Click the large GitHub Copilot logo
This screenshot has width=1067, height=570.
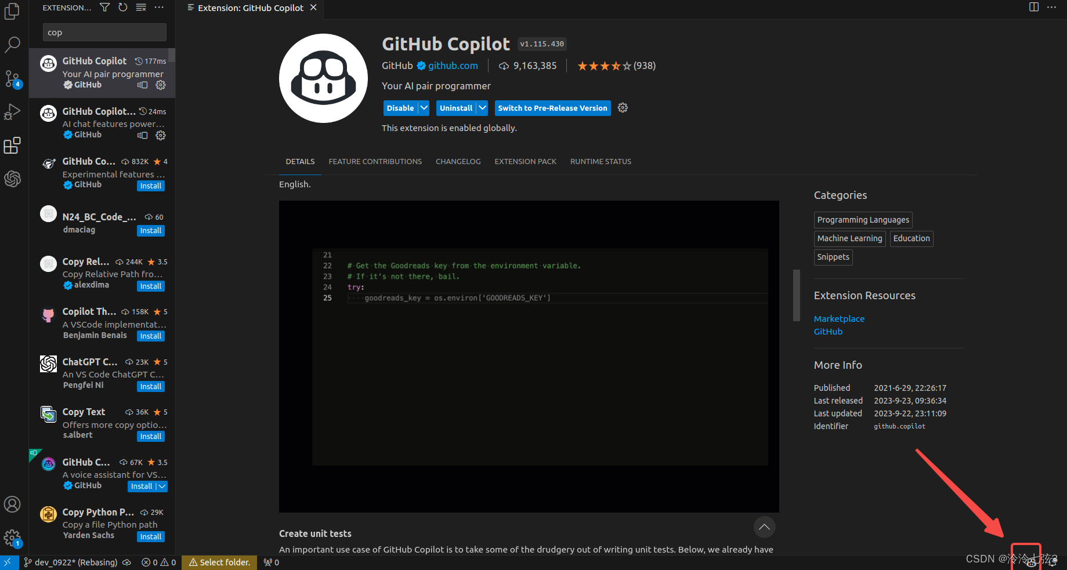[323, 78]
